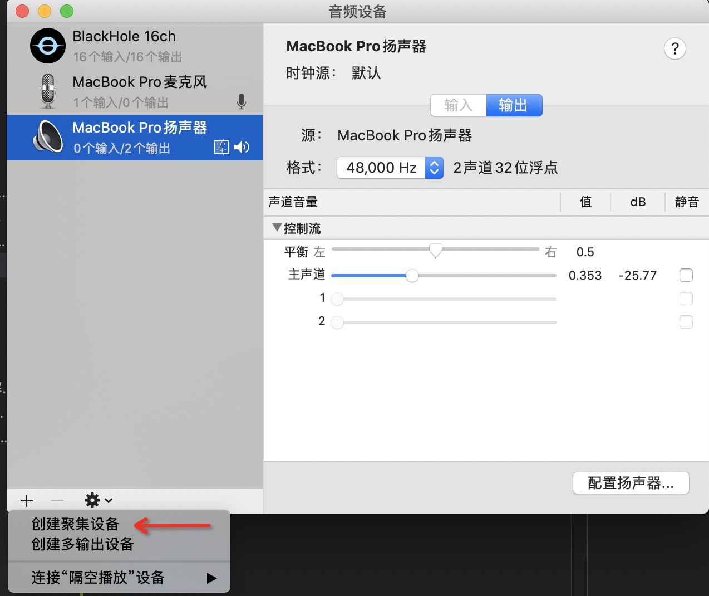Click the dB column header

638,202
